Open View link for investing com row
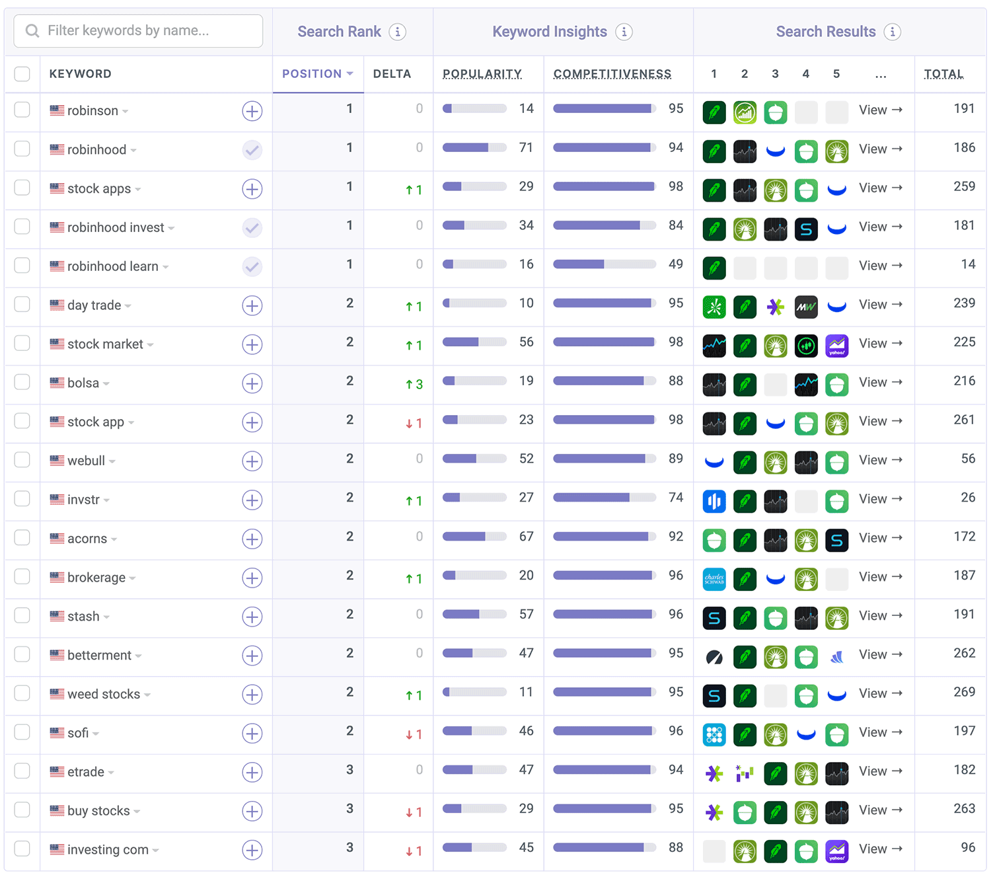Screen dimensions: 991x877 click(880, 849)
